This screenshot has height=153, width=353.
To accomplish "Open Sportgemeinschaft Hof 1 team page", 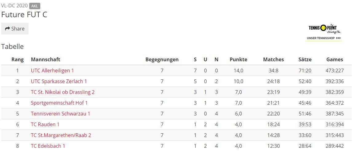I will click(59, 103).
